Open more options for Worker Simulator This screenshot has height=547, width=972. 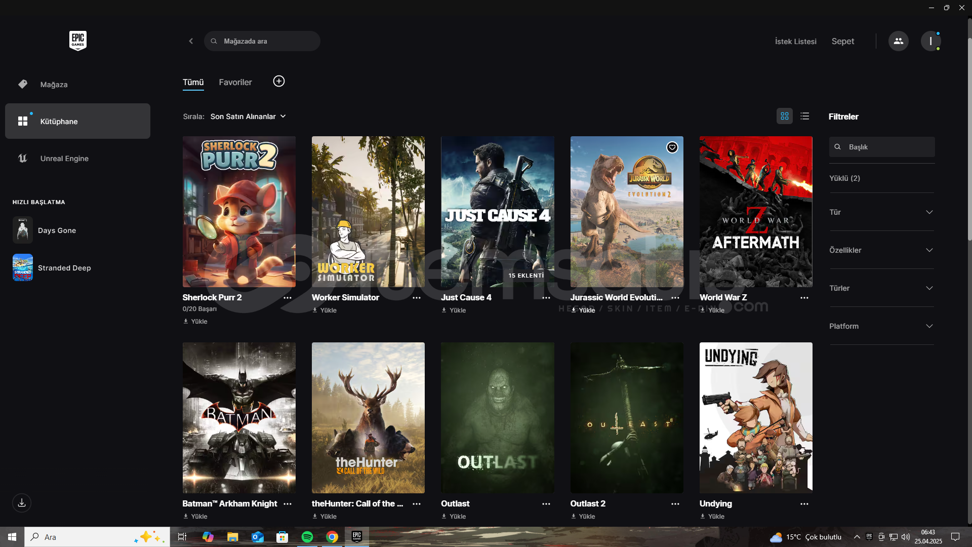pos(417,298)
